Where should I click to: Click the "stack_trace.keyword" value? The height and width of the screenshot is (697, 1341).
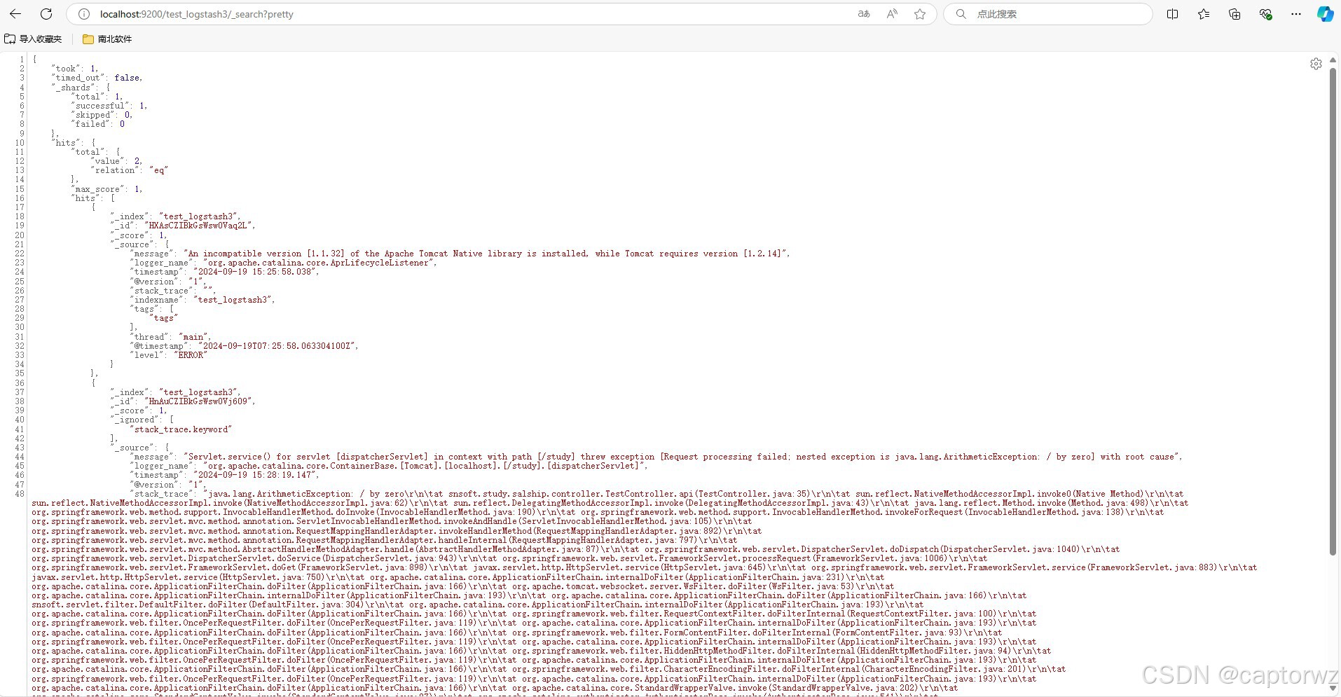181,429
